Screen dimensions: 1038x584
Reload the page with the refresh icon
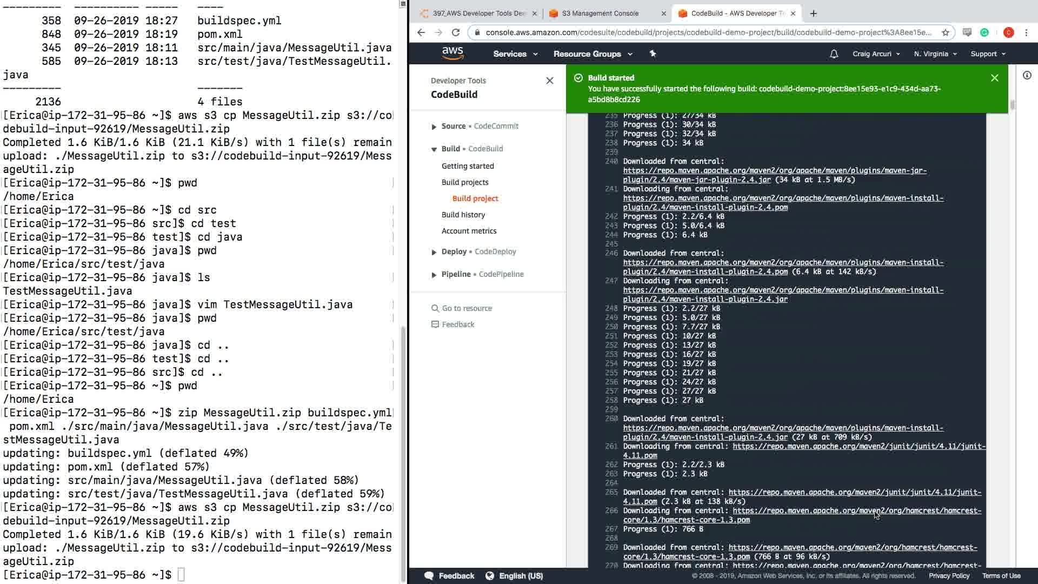click(456, 32)
